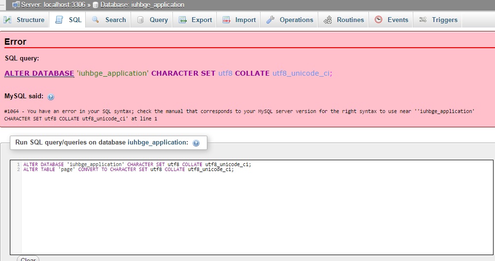
Task: Click the Search magnifier icon
Action: pos(96,20)
